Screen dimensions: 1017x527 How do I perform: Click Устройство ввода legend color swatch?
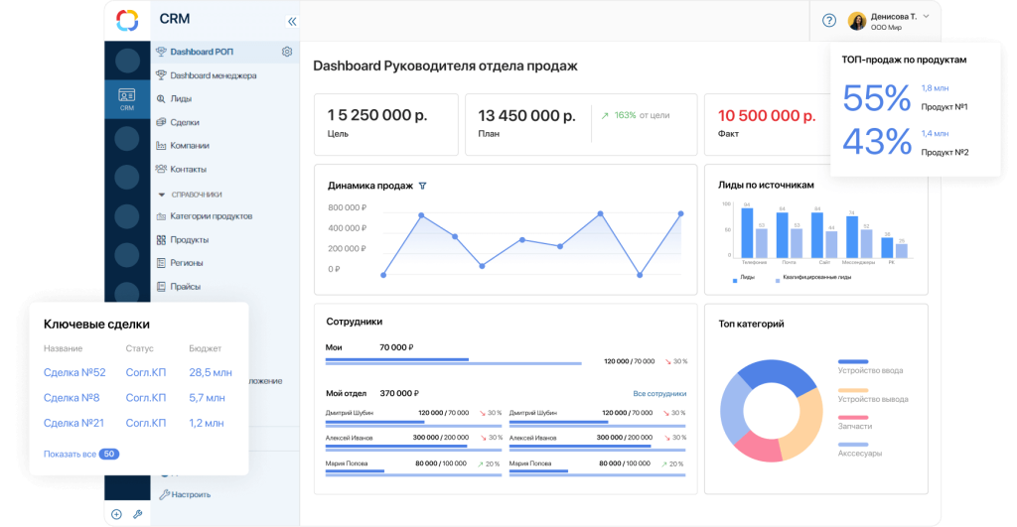[853, 363]
